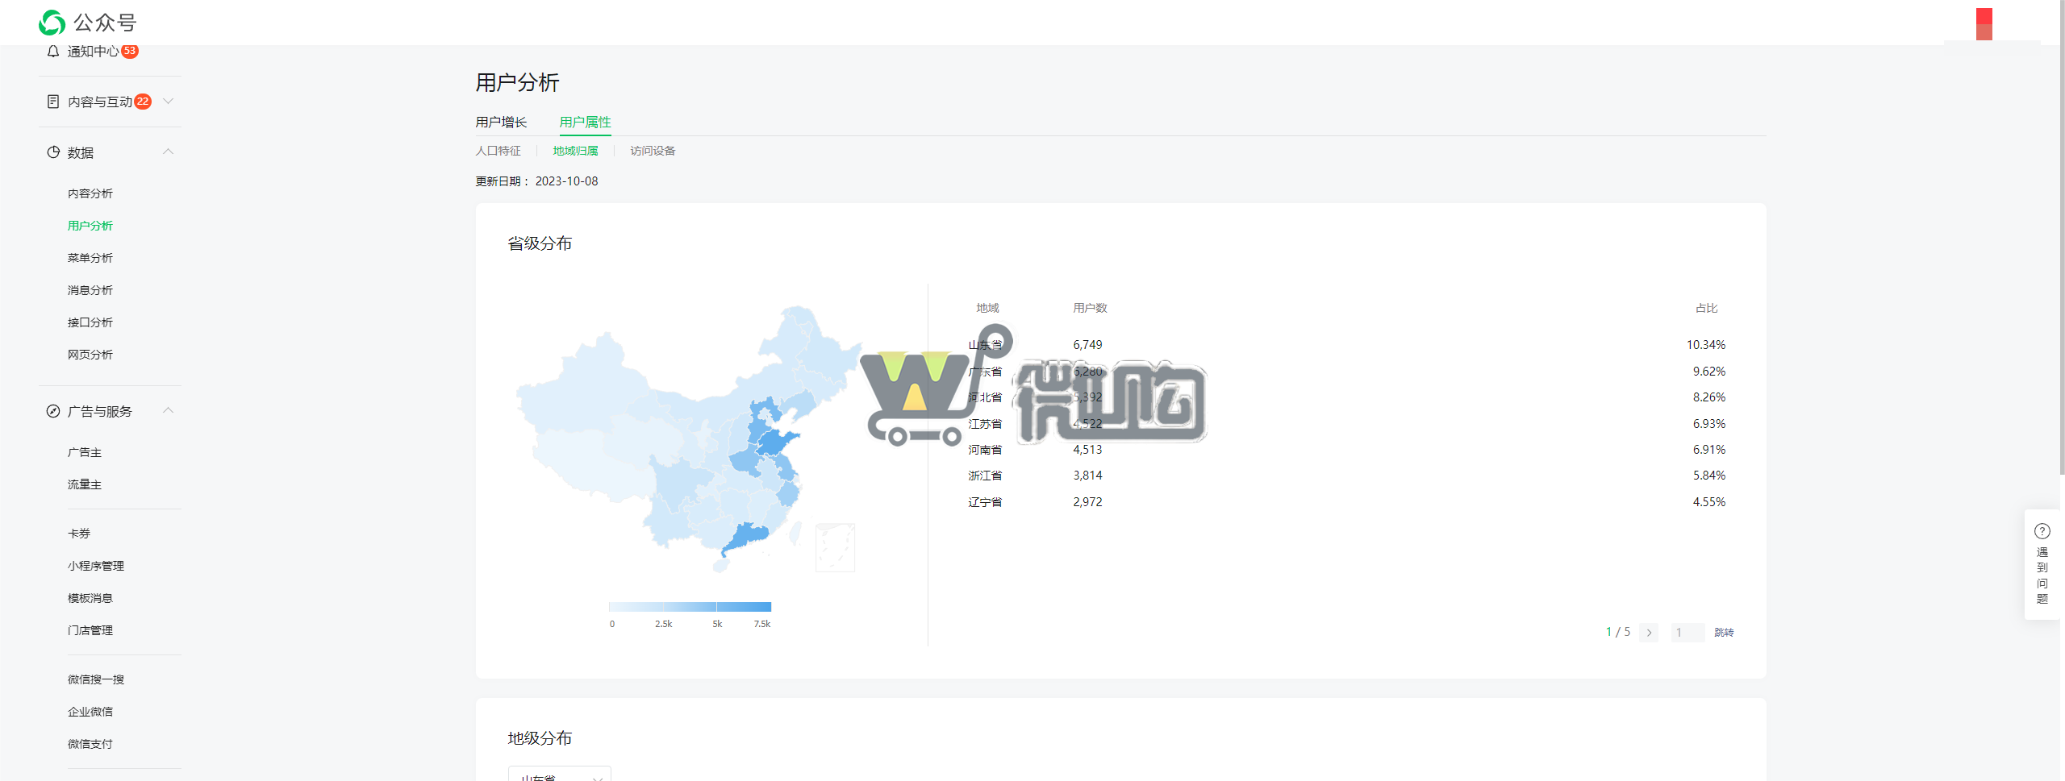Viewport: 2065px width, 781px height.
Task: Open the 通知中心 bell icon
Action: [53, 52]
